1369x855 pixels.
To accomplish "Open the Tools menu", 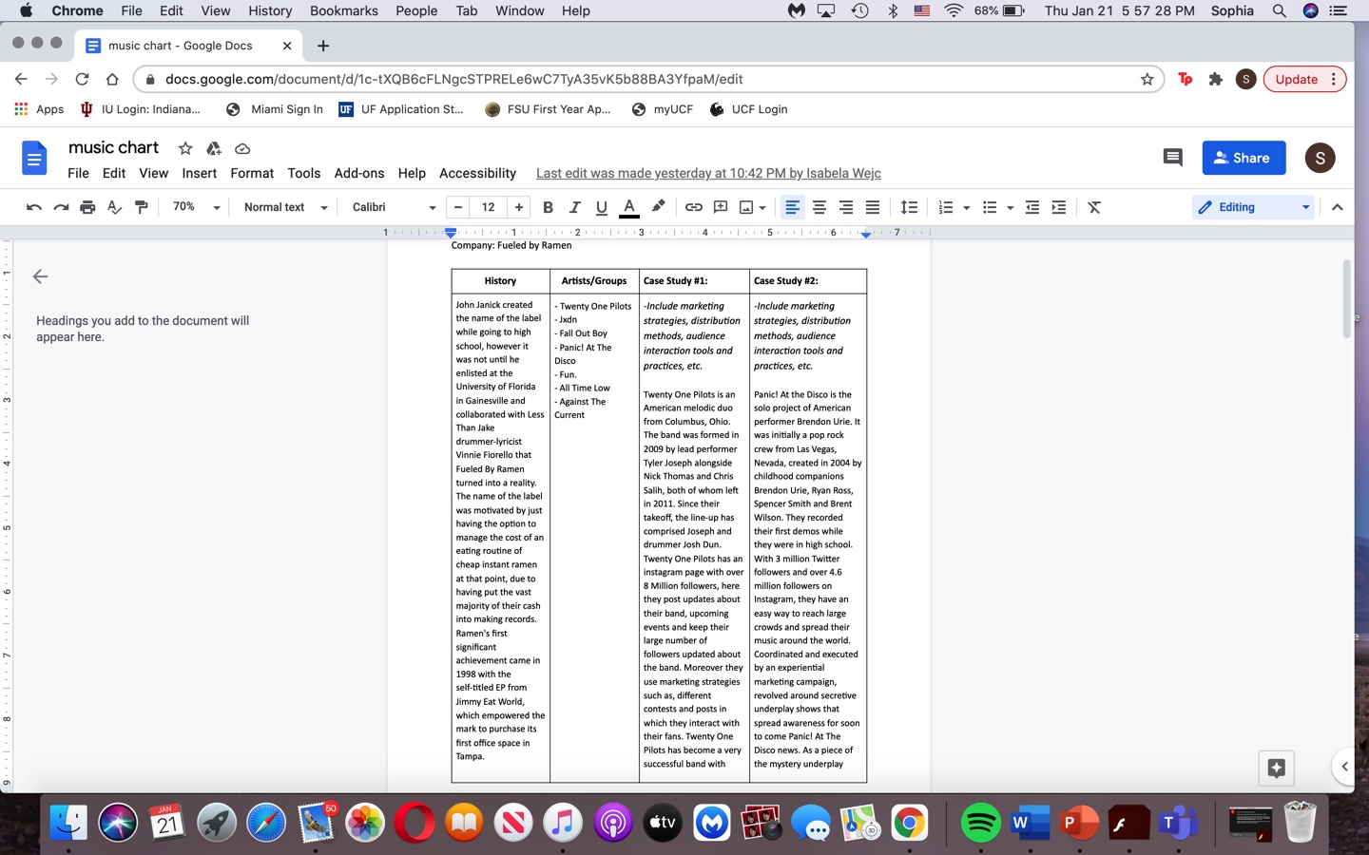I will tap(304, 173).
